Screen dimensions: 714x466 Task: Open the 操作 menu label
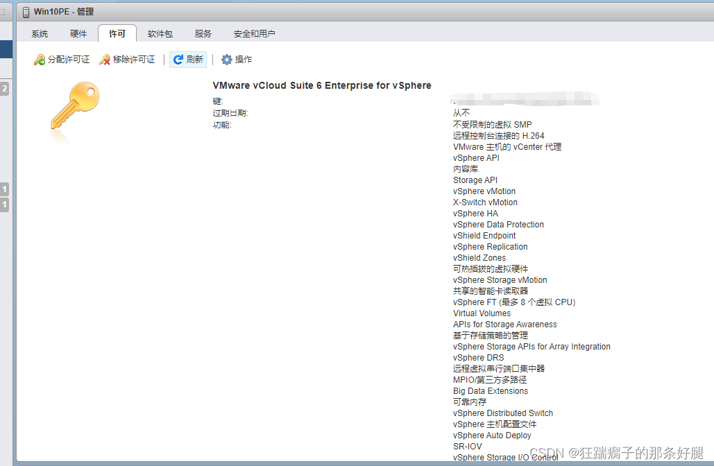click(x=243, y=60)
